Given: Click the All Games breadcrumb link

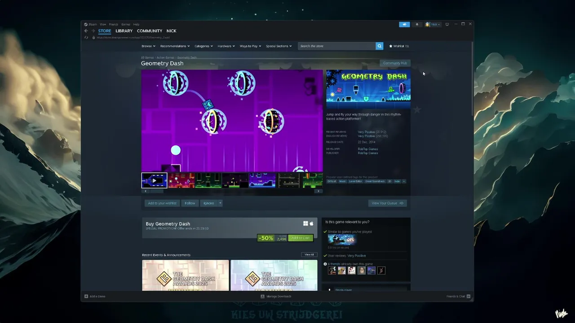Looking at the screenshot, I should pos(147,57).
